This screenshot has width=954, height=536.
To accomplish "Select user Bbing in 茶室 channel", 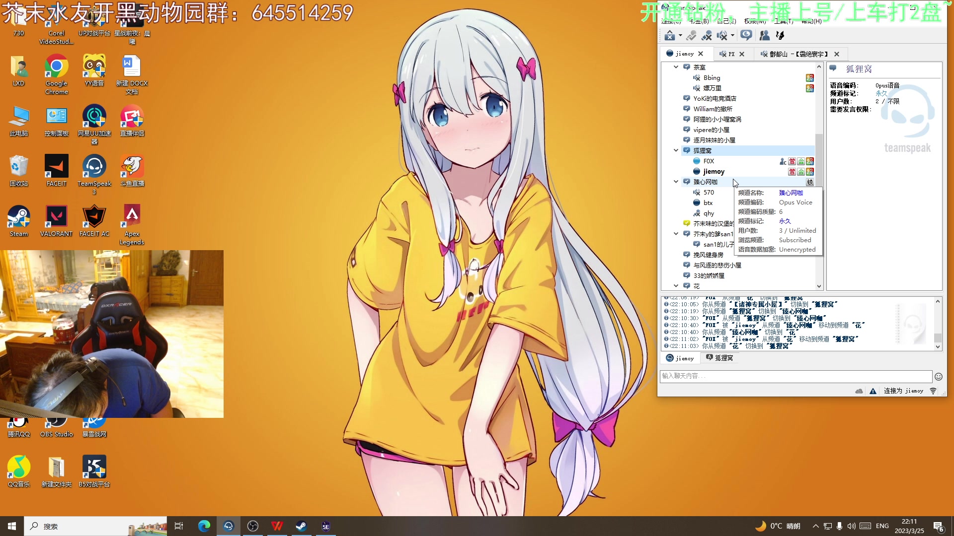I will click(712, 77).
